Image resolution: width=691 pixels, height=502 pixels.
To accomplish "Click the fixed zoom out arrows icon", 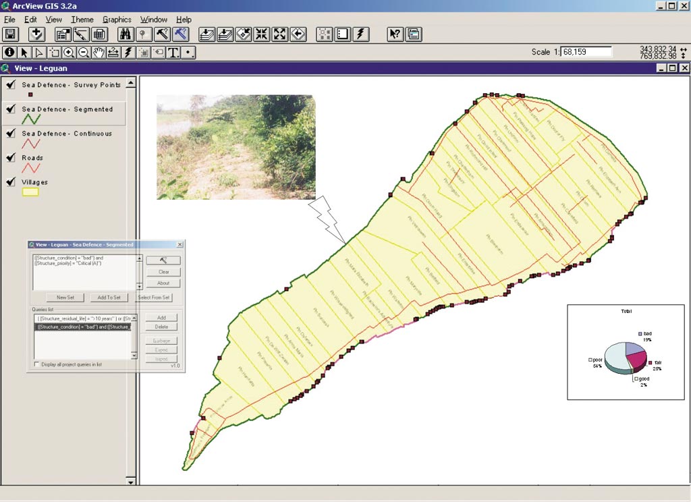I will 280,34.
